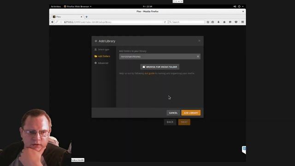Viewport: 295px width, 166px height.
Task: Open the Firefox Web Browser app menu
Action: (x=77, y=6)
